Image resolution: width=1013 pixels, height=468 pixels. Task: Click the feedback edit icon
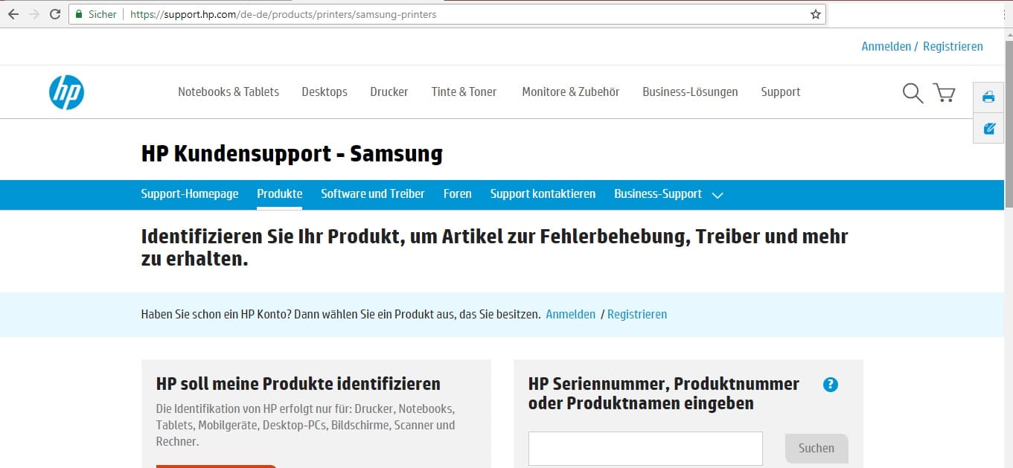coord(988,128)
